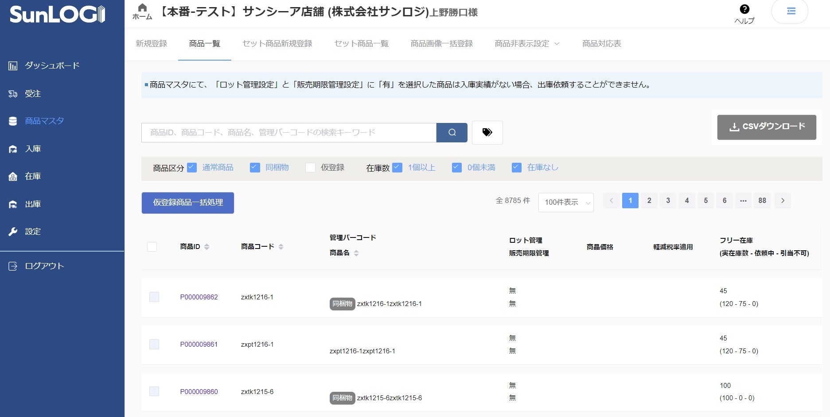The height and width of the screenshot is (417, 830).
Task: Go to previous page arrow
Action: coord(611,201)
